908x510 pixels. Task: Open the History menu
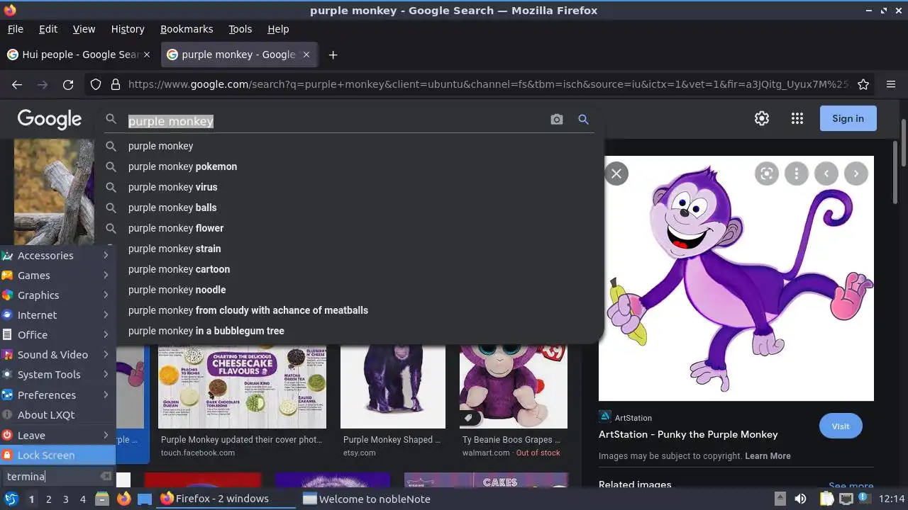[128, 29]
